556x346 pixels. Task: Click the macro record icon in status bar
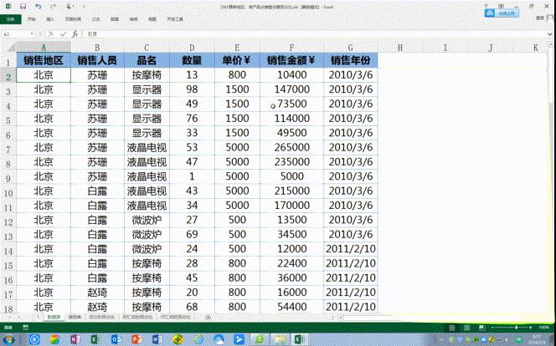click(25, 328)
